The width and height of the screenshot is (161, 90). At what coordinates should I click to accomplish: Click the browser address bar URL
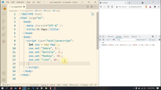coord(136,7)
